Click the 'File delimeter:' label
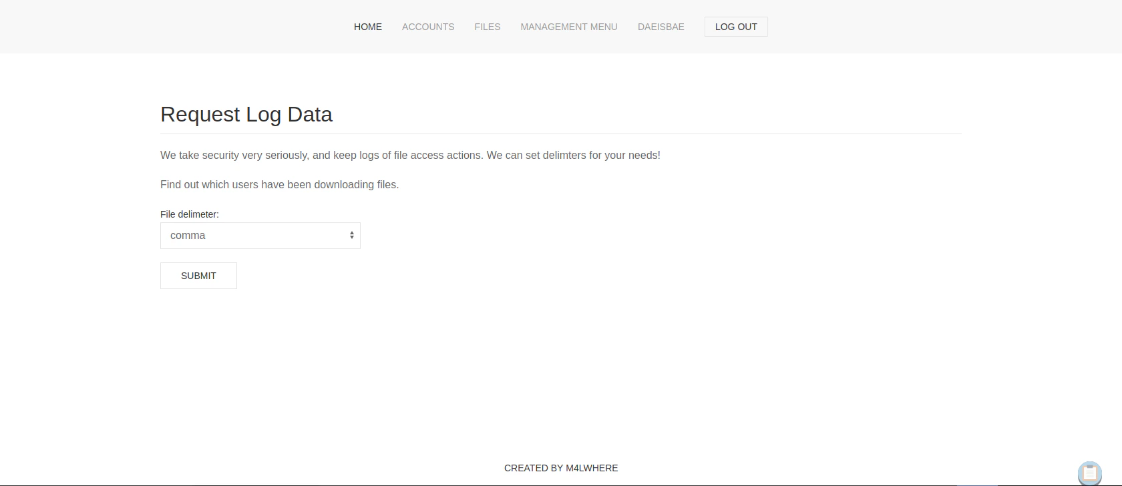The width and height of the screenshot is (1122, 486). pos(190,214)
